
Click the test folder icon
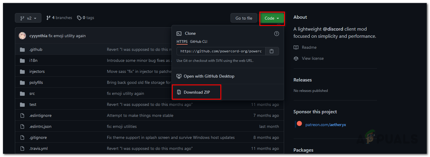pos(22,104)
